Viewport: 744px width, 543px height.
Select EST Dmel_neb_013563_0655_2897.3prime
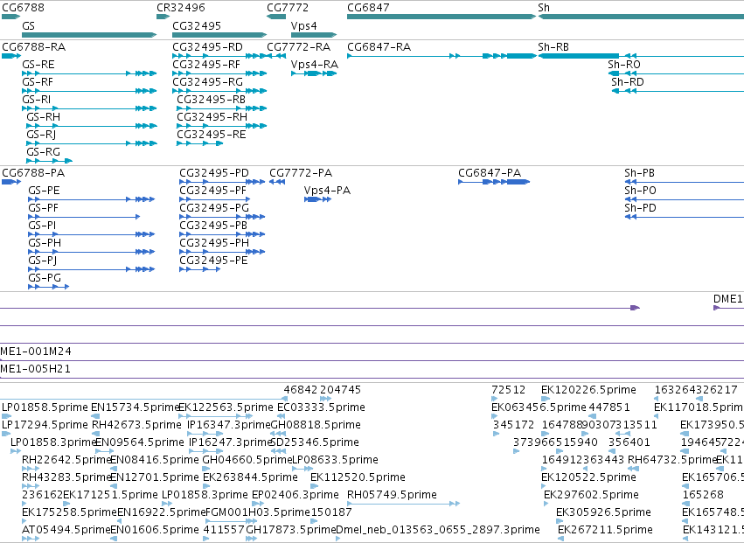(x=438, y=530)
